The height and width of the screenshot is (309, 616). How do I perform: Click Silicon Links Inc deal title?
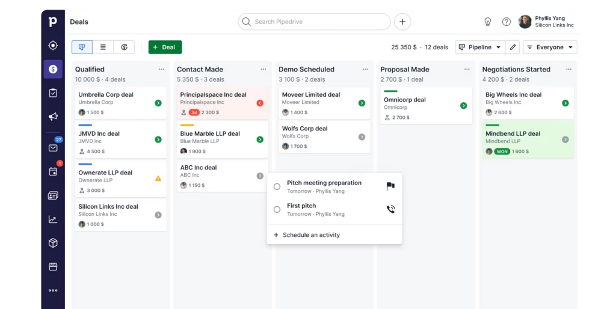coord(108,207)
